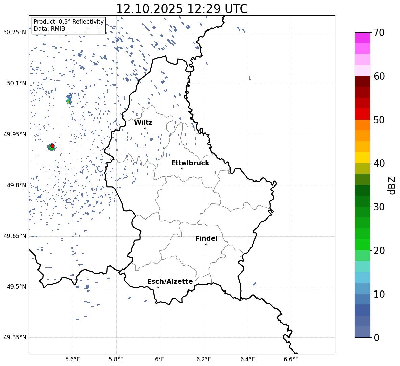Click the 6.6°E longitude tick label
Viewport: 400px width, 366px height.
pos(291,359)
